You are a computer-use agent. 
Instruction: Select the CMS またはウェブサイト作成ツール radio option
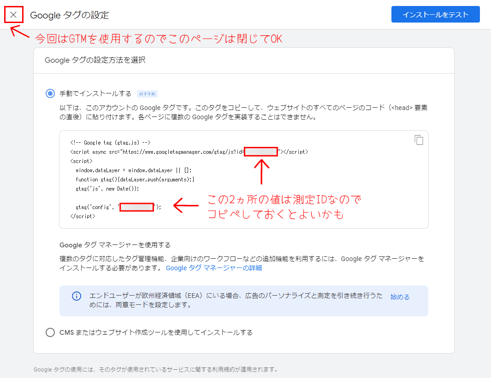pyautogui.click(x=50, y=332)
